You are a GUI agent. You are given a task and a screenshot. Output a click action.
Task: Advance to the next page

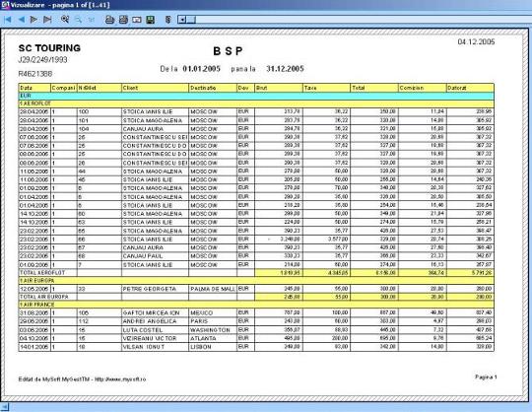point(33,20)
